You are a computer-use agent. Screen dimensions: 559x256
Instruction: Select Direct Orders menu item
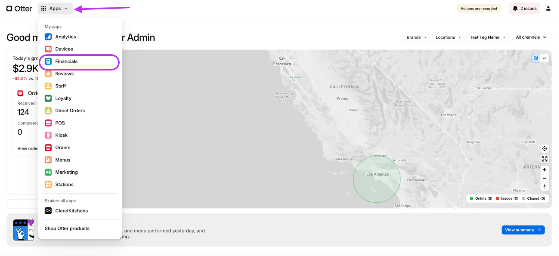click(70, 111)
